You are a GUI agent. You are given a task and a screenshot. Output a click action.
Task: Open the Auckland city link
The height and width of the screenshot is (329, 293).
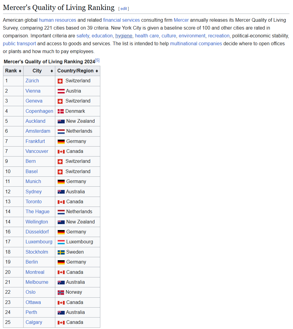pos(36,121)
